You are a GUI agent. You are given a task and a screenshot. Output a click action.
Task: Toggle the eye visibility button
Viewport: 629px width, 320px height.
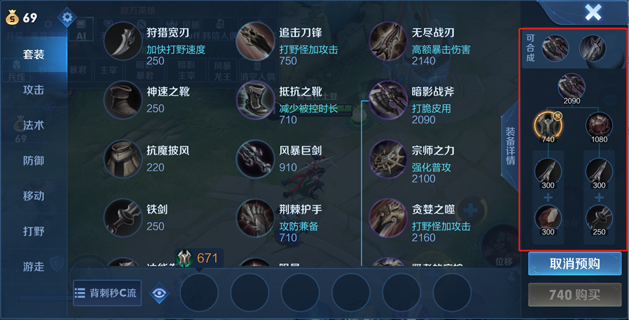tap(159, 293)
